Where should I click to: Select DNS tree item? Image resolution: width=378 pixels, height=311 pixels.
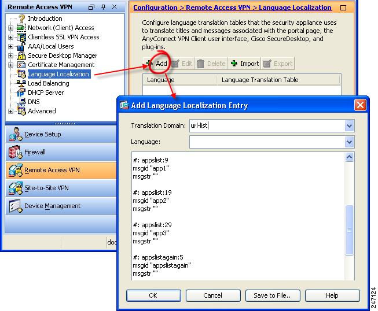(34, 102)
